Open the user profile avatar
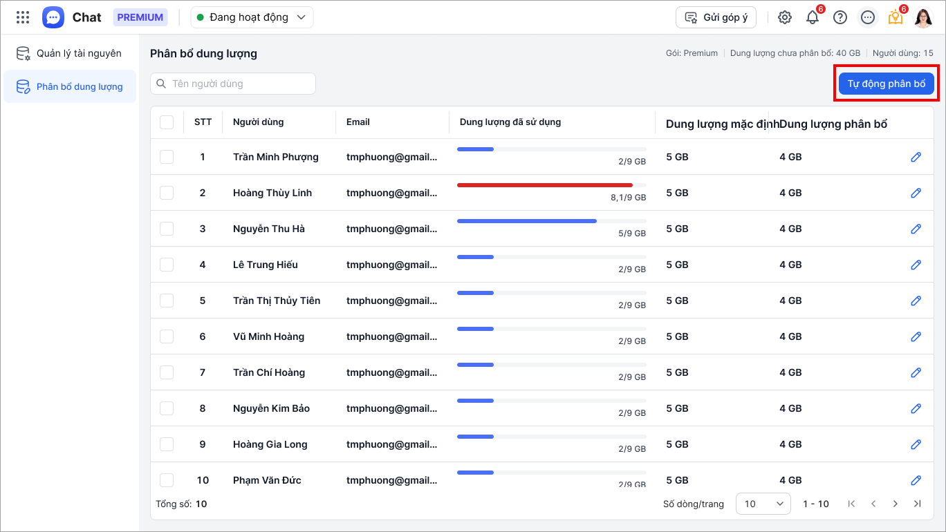The width and height of the screenshot is (946, 532). pos(923,17)
